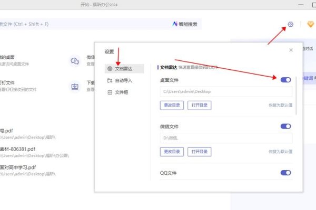Toggle the 桌面文件 switch
The width and height of the screenshot is (316, 210).
(x=286, y=80)
